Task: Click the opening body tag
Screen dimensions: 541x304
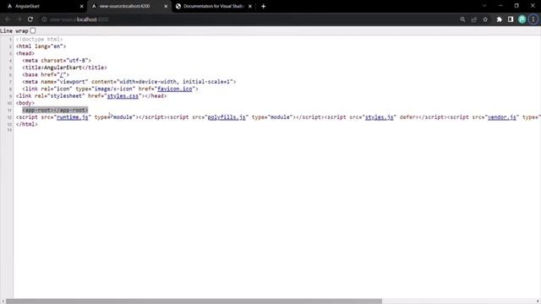Action: 25,103
